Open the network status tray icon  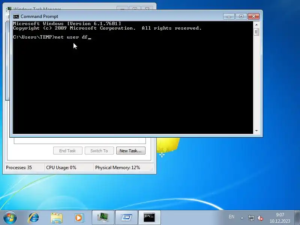(x=251, y=218)
